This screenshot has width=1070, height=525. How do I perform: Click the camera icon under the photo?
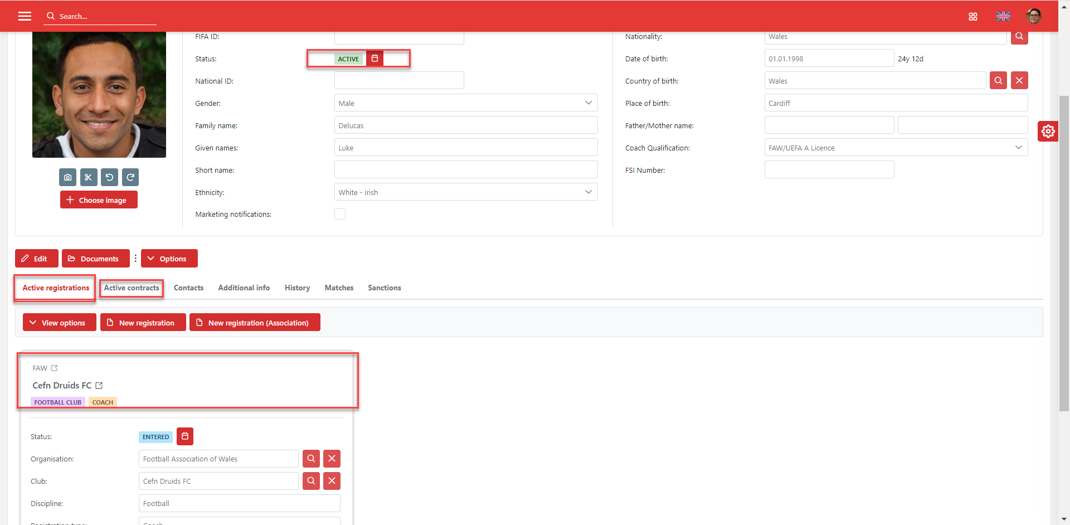click(x=67, y=177)
